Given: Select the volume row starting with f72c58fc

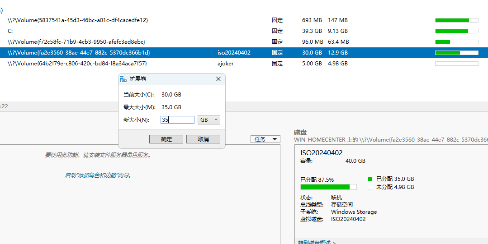Looking at the screenshot, I should point(244,41).
